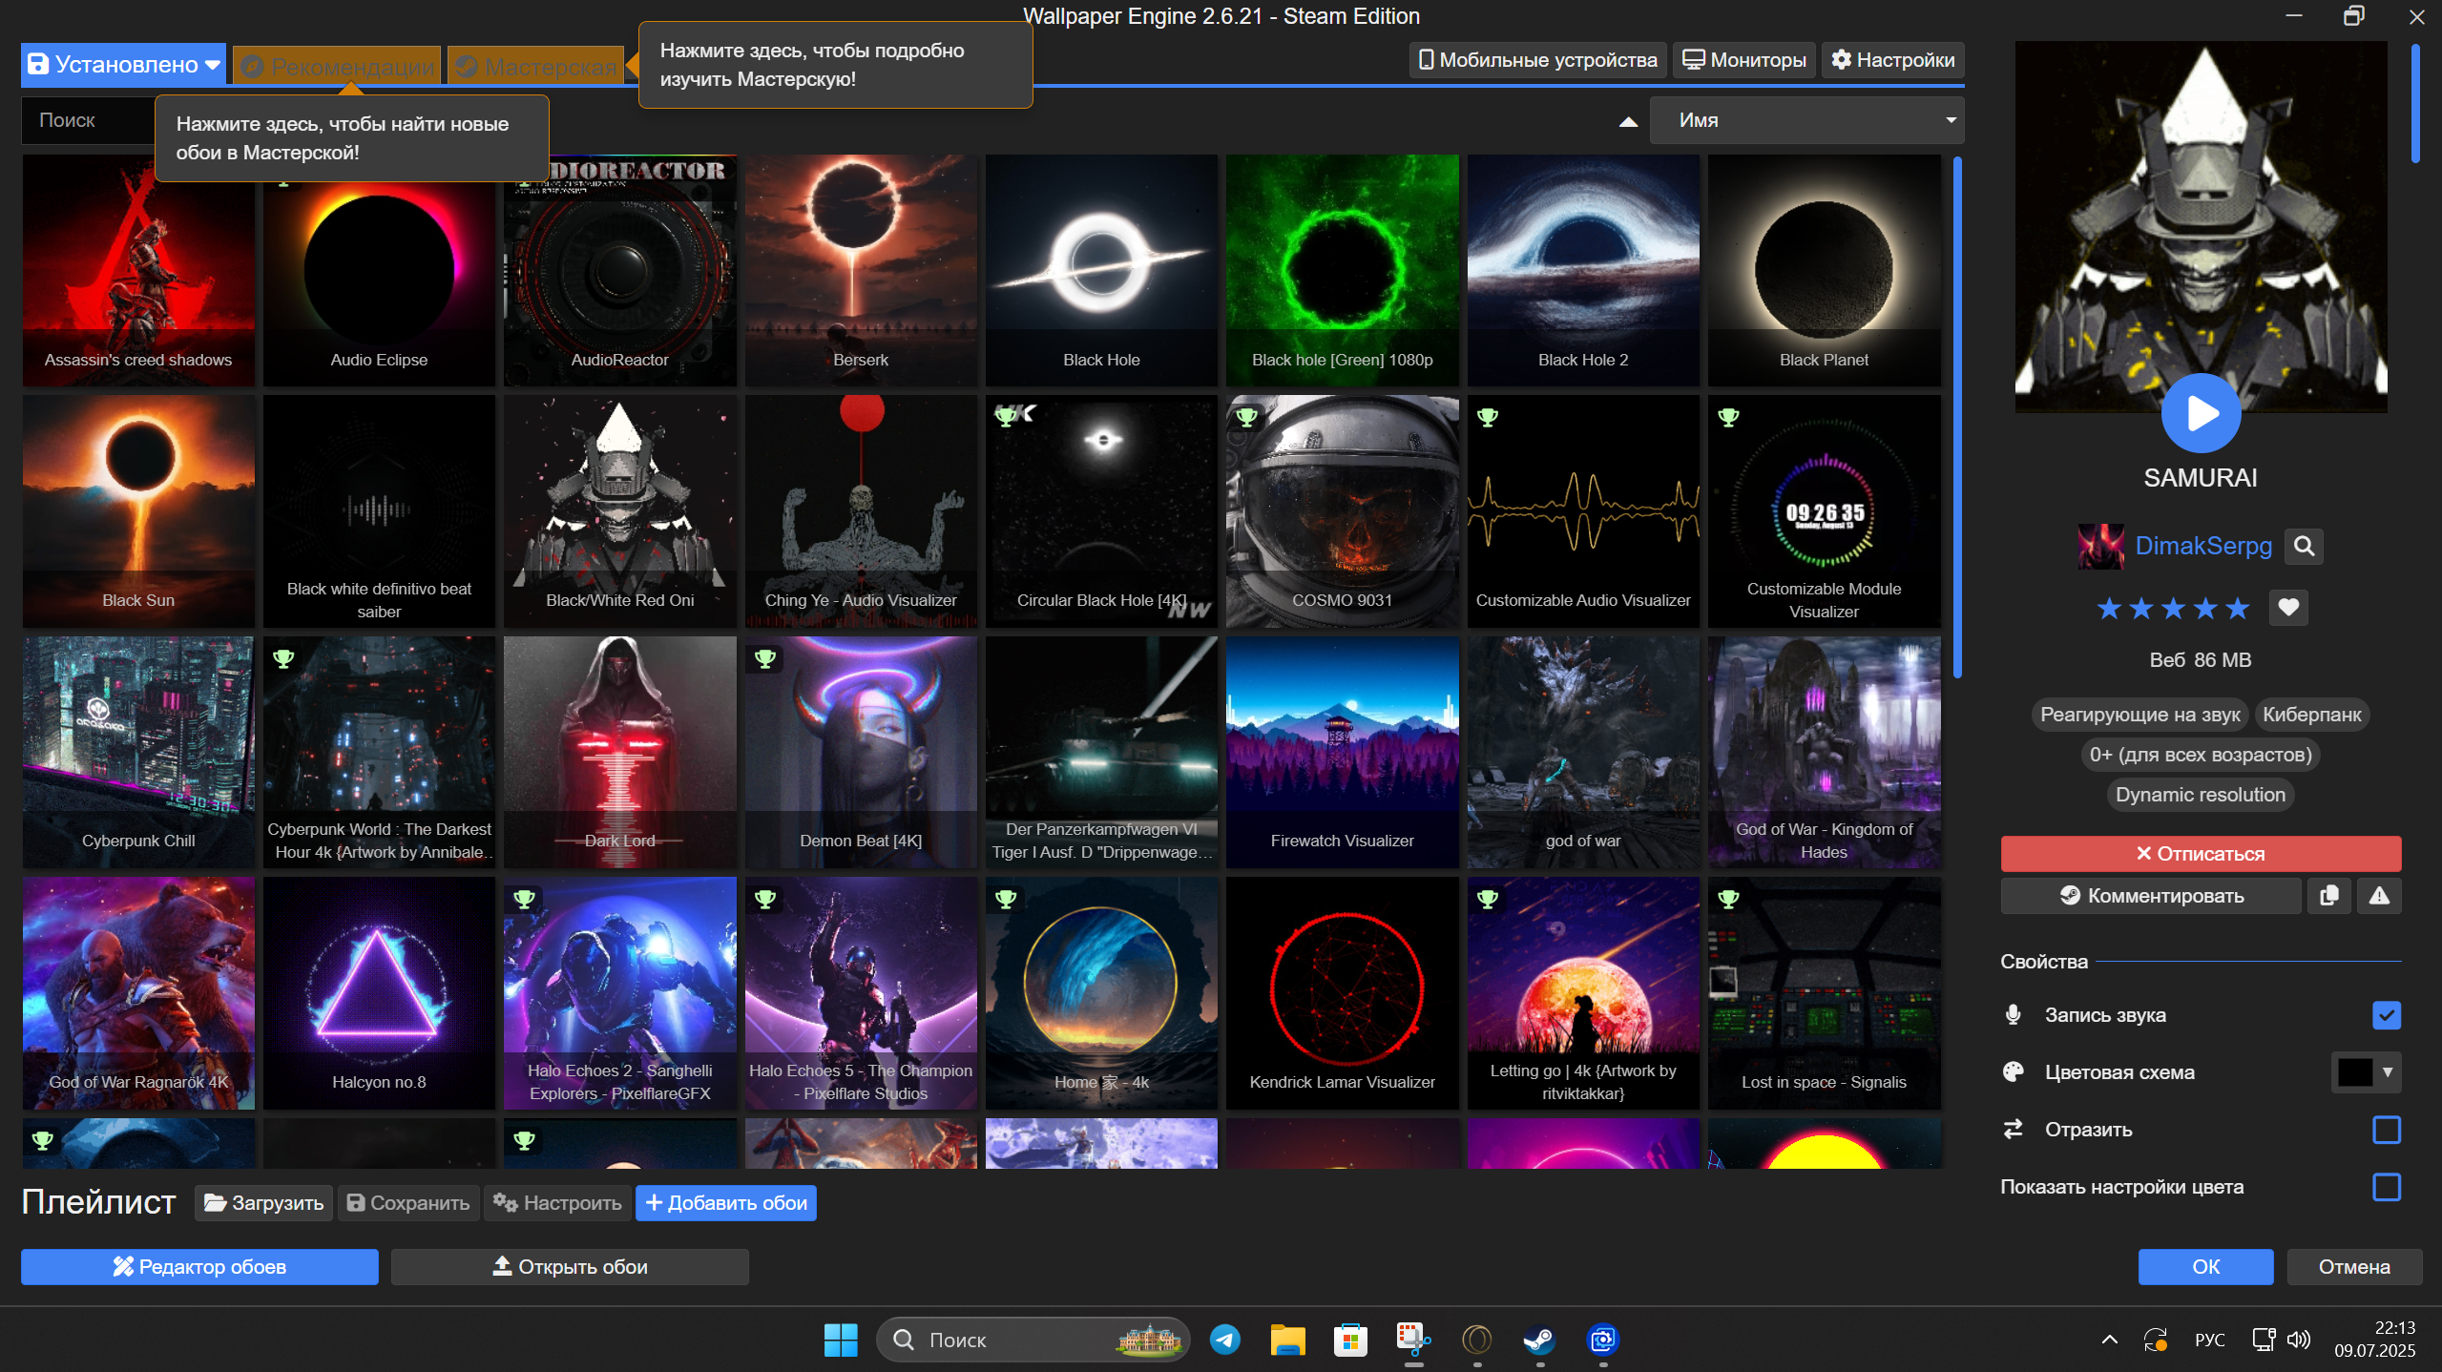This screenshot has height=1372, width=2442.
Task: Open the Настройки tab
Action: 1892,60
